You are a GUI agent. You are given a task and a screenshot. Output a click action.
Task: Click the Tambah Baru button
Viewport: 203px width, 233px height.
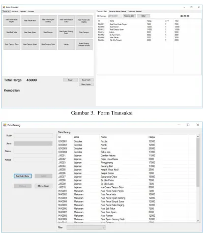tap(22, 176)
